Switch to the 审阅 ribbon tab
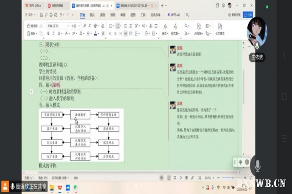Image resolution: width=292 pixels, height=194 pixels. [x=123, y=15]
